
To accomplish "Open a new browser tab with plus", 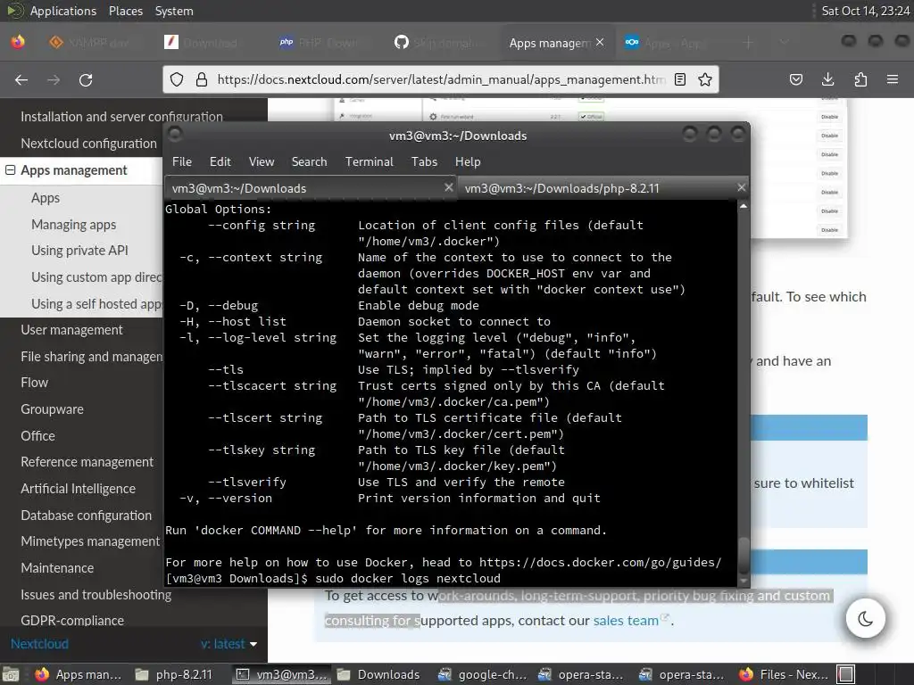I will (748, 43).
